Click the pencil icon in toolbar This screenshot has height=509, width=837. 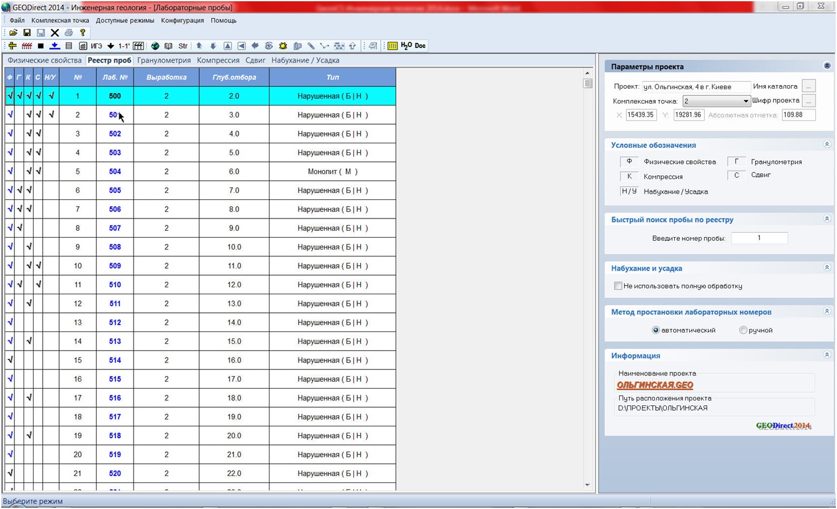pos(311,46)
